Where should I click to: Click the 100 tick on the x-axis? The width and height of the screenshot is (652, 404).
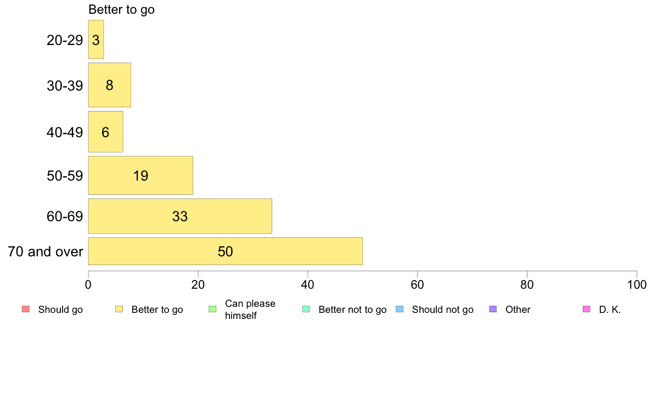coord(637,284)
